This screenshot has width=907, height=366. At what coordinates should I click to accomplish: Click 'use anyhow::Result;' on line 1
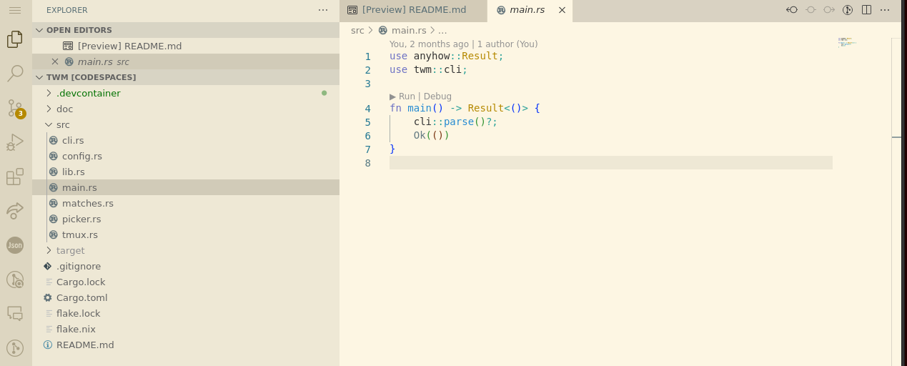click(x=447, y=56)
